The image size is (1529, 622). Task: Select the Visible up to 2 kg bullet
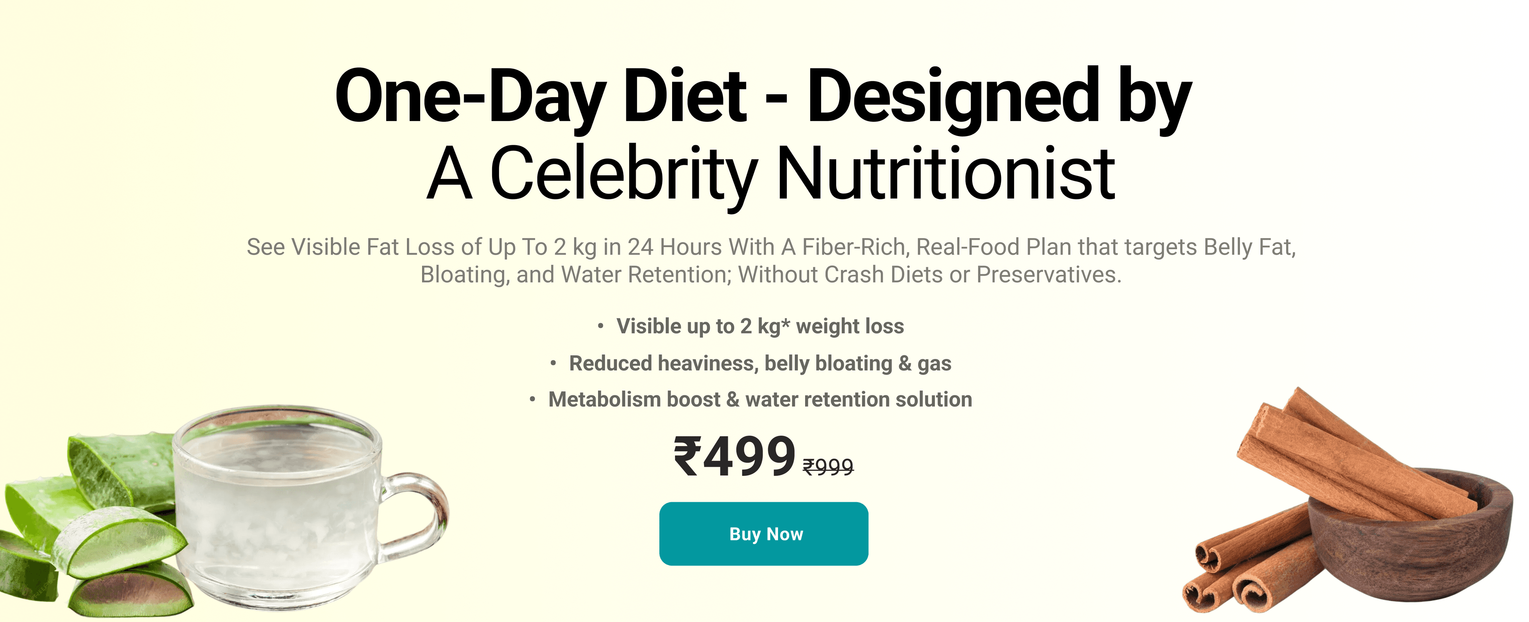coord(760,326)
